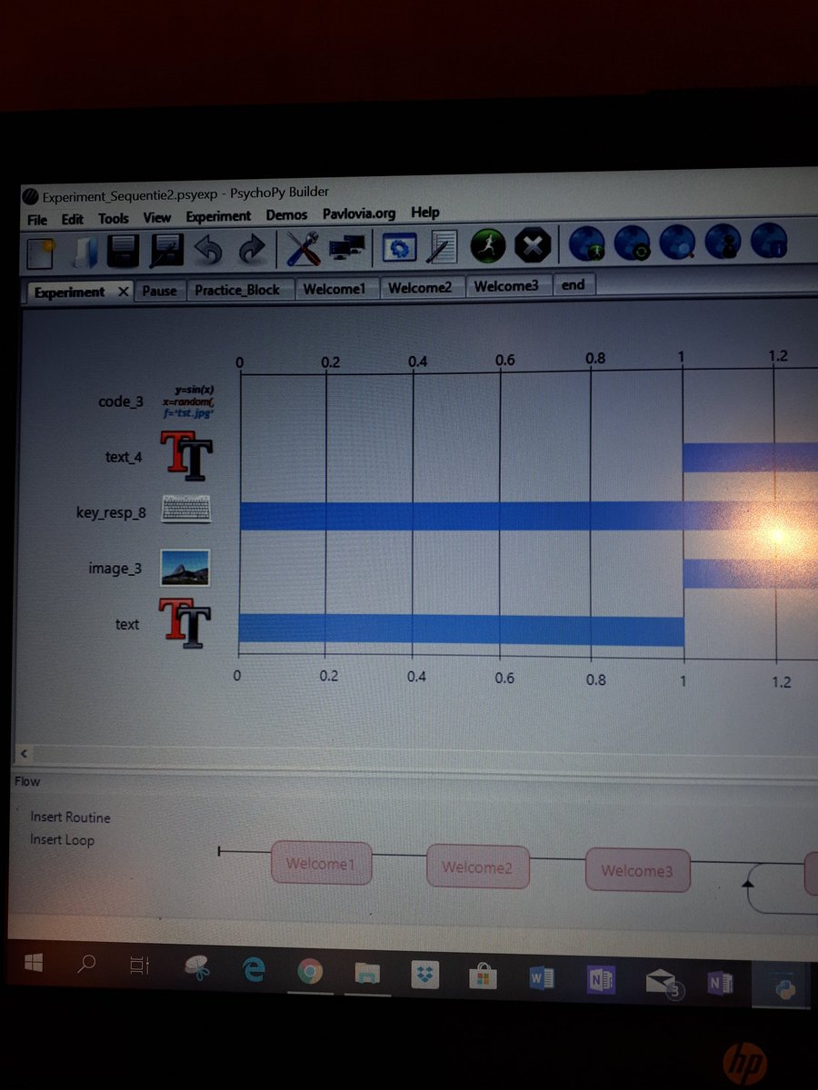
Task: Close the Experiment routine tab
Action: [124, 292]
